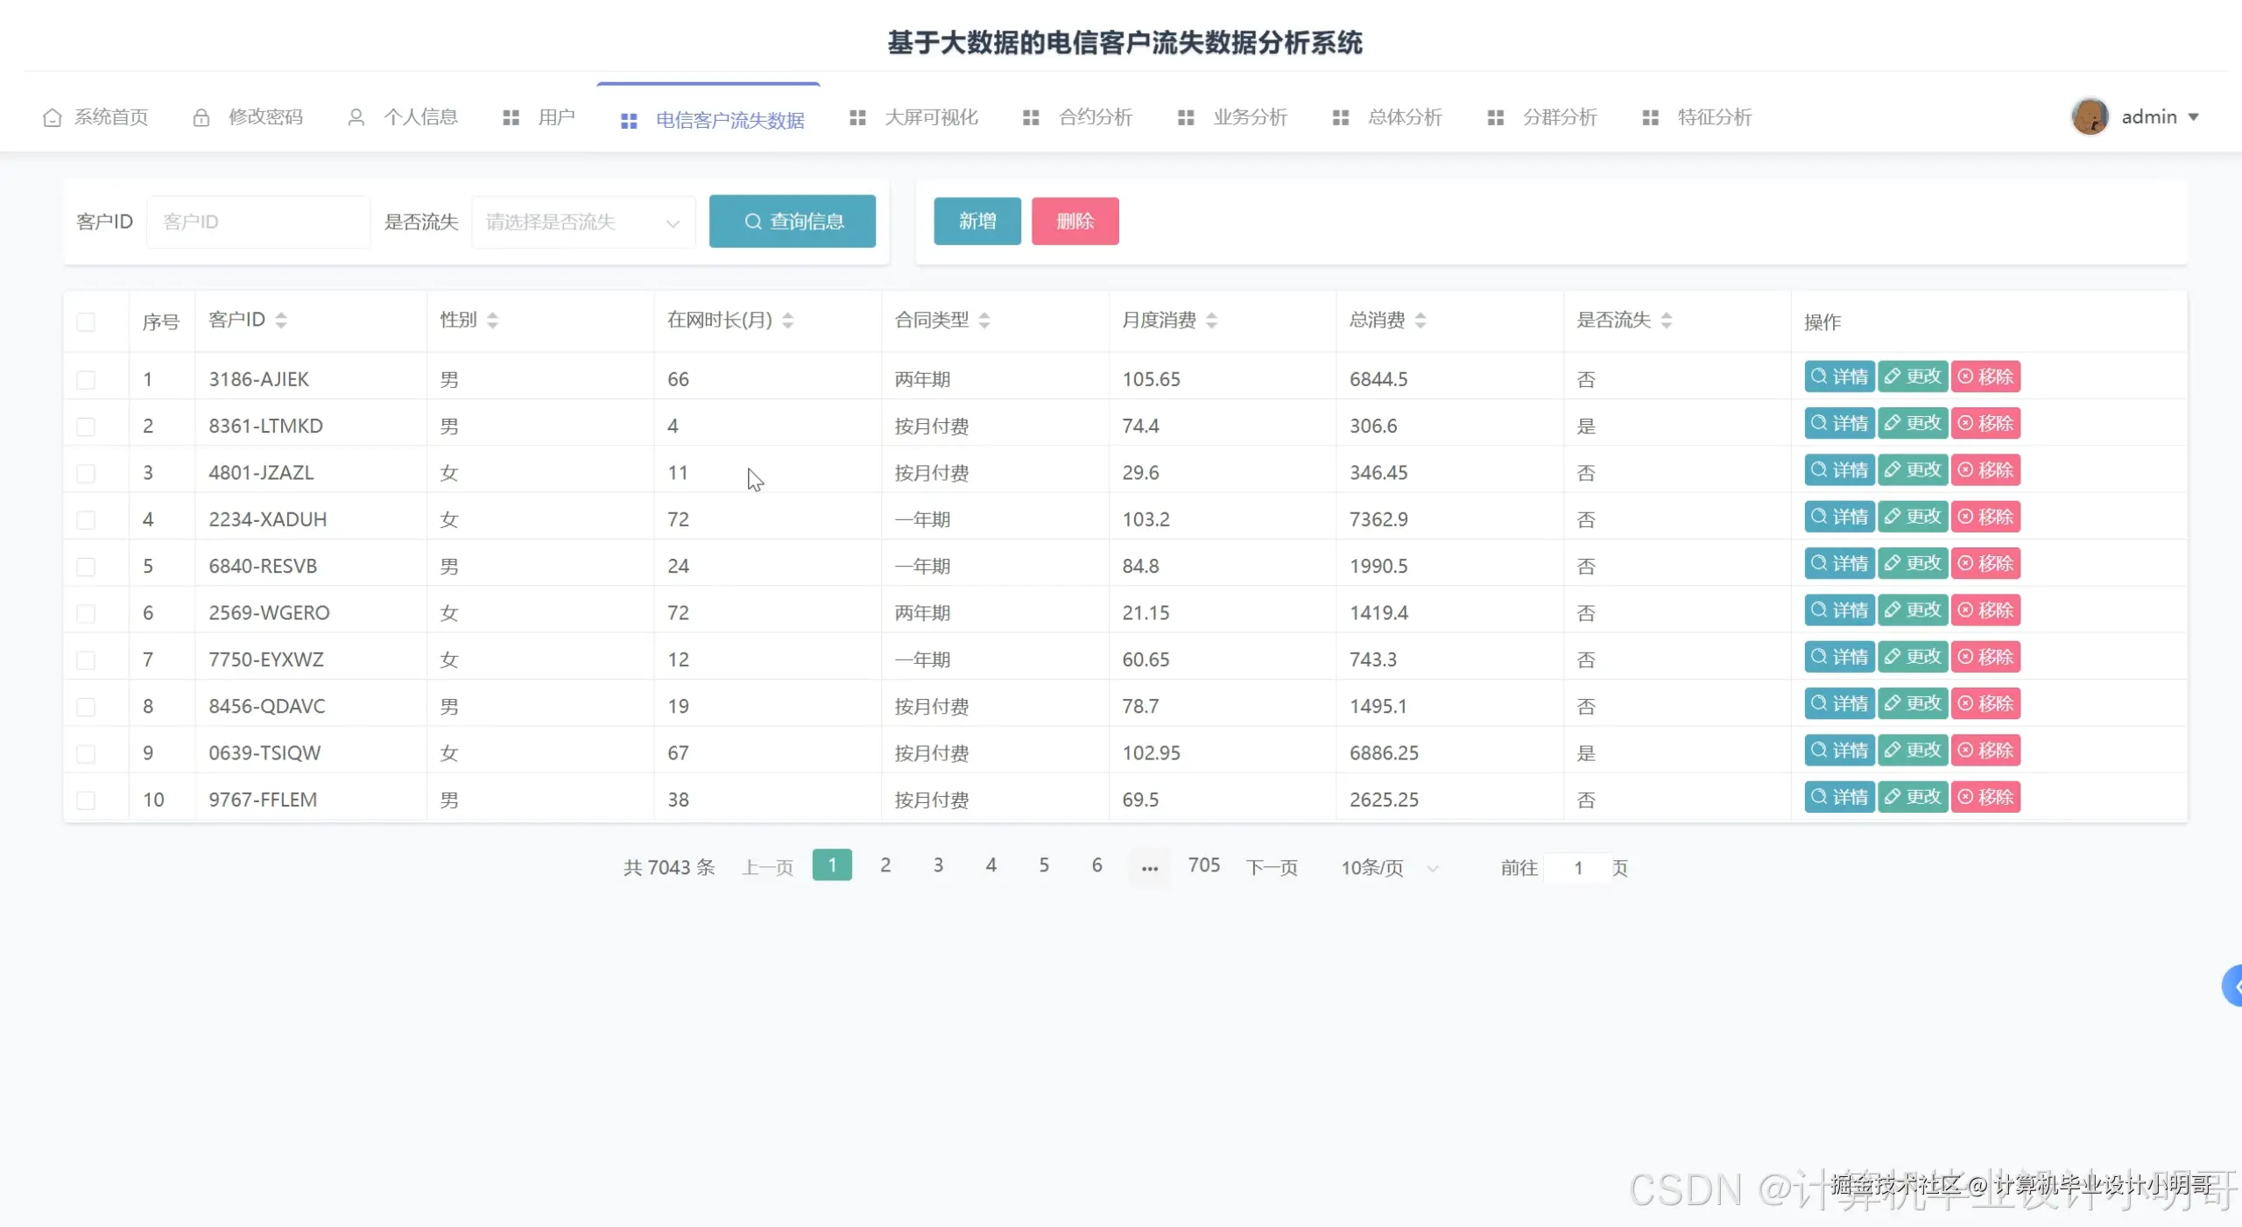Viewport: 2242px width, 1227px height.
Task: Click the home icon beside 系统首页
Action: pos(51,116)
